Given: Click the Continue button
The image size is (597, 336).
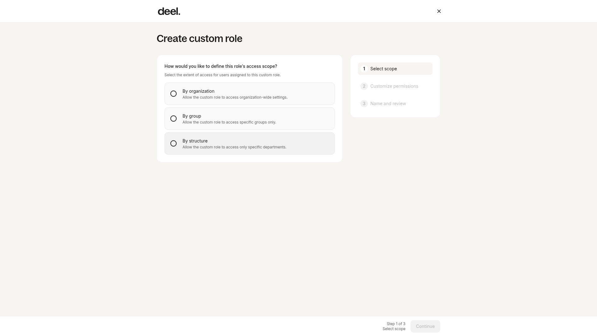Looking at the screenshot, I should click(x=425, y=326).
